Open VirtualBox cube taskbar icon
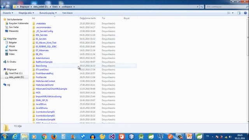The image size is (249, 140). [x=132, y=136]
